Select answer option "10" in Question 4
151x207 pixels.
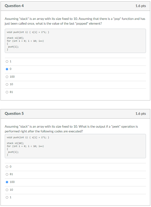(x=7, y=84)
